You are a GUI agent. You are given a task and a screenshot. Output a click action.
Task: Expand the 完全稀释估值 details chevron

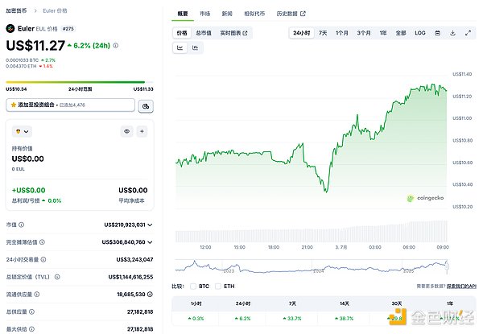point(150,241)
